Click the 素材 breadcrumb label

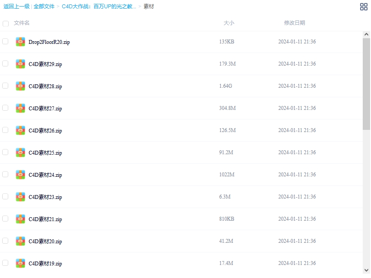click(149, 7)
